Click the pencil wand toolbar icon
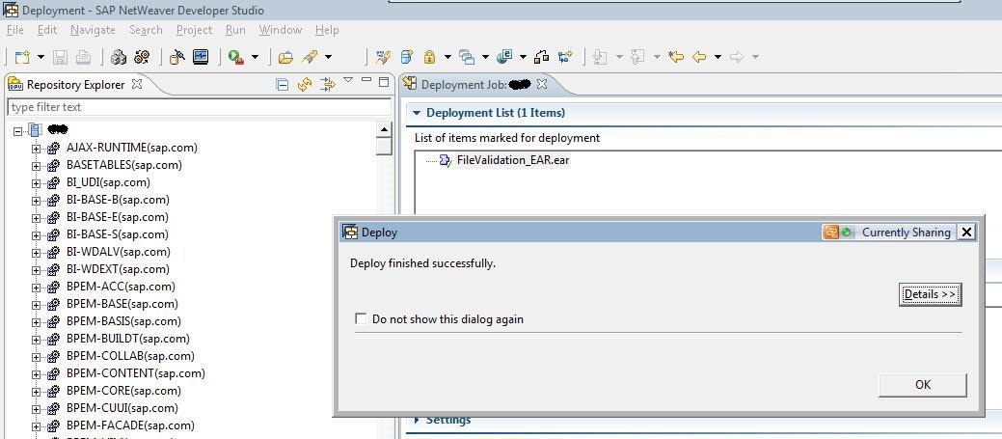This screenshot has width=1002, height=439. [384, 58]
